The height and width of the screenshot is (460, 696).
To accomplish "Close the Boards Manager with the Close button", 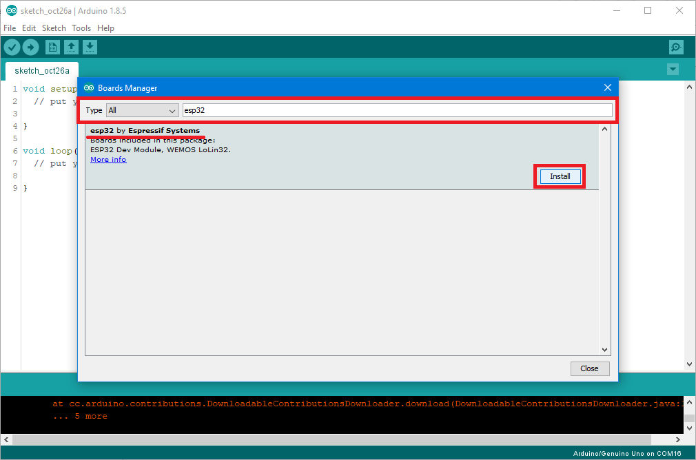I will click(x=590, y=368).
